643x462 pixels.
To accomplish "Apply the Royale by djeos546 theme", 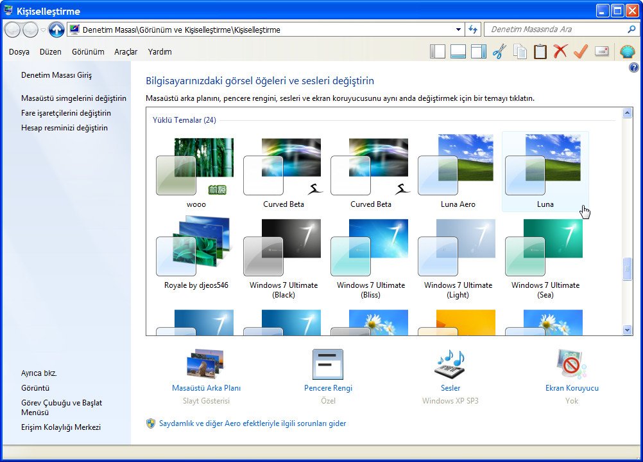I will (x=196, y=254).
